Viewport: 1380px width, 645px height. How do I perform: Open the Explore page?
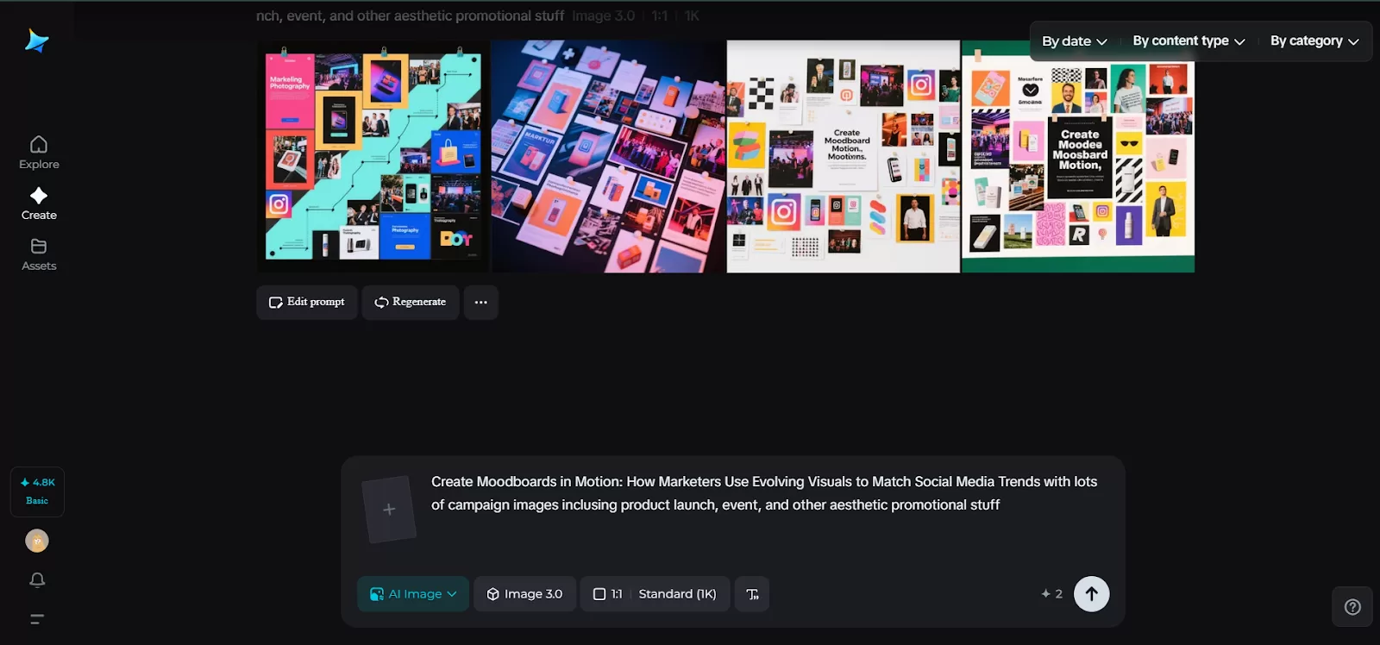tap(39, 153)
